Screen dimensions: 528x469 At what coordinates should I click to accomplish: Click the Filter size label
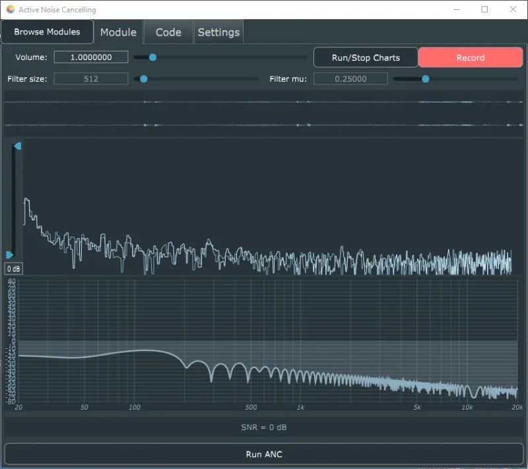point(27,78)
